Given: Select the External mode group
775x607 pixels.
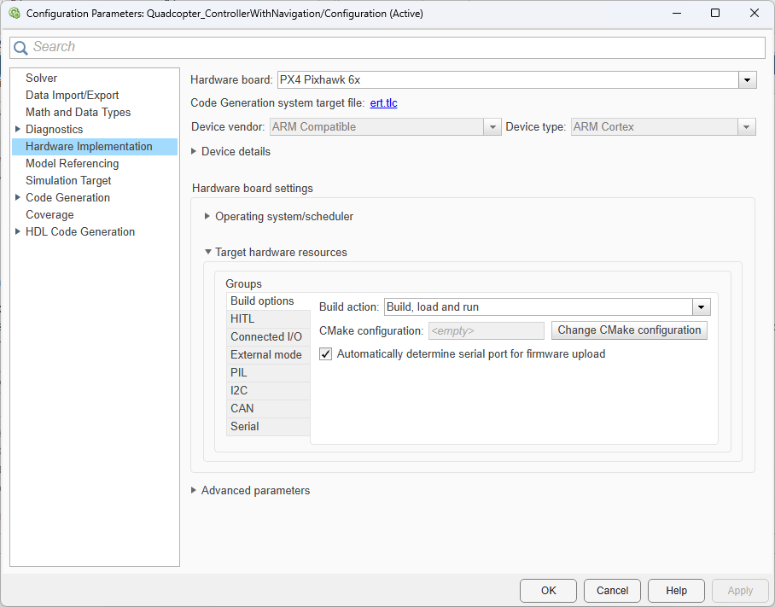Looking at the screenshot, I should (x=268, y=355).
